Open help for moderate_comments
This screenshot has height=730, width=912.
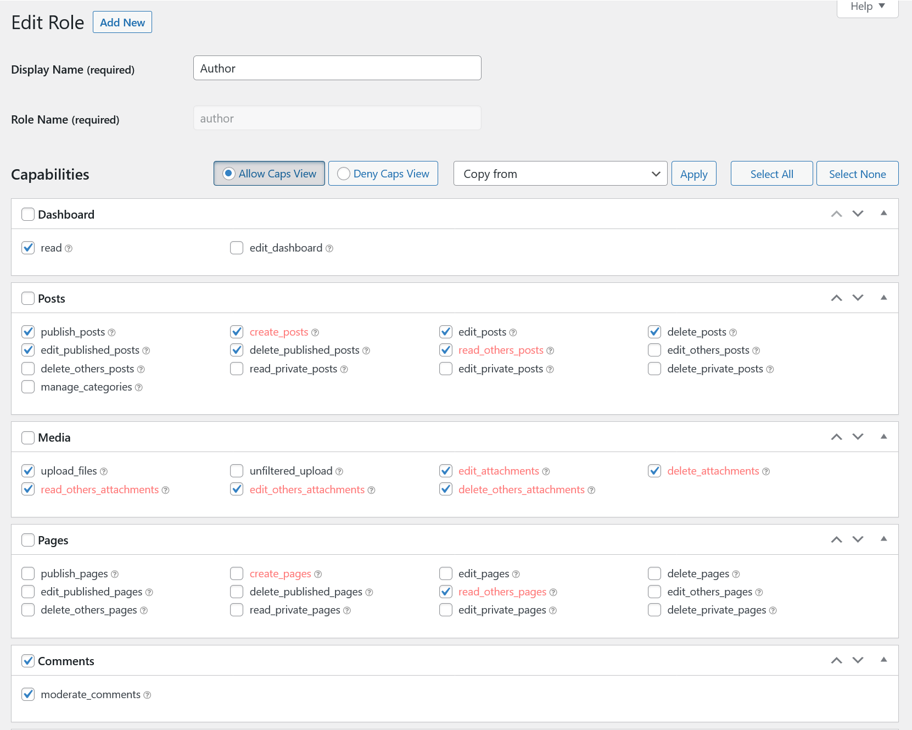tap(148, 695)
